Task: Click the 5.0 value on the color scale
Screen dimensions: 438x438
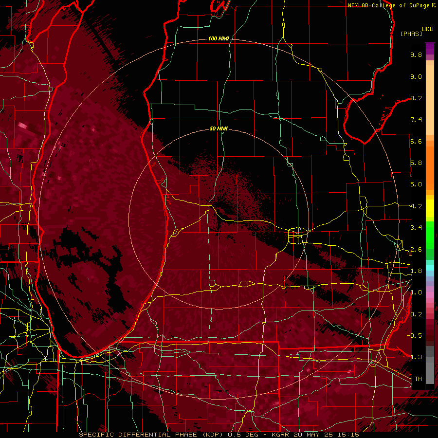Action: [x=416, y=184]
